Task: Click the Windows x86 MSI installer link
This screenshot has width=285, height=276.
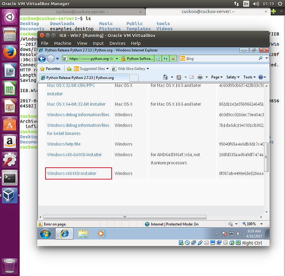Action: click(72, 174)
